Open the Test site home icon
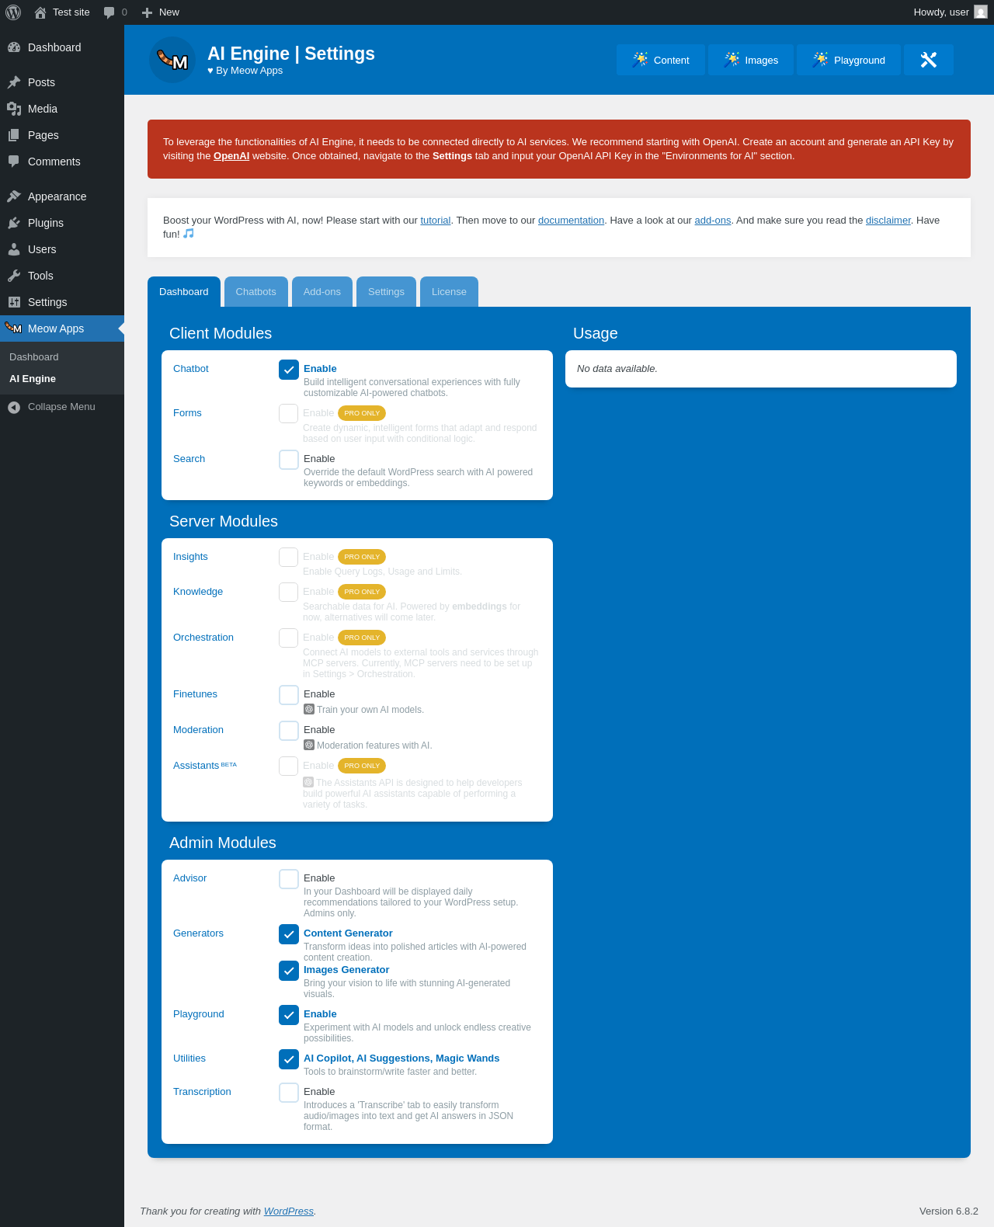Screen dimensions: 994x1227 tap(40, 12)
